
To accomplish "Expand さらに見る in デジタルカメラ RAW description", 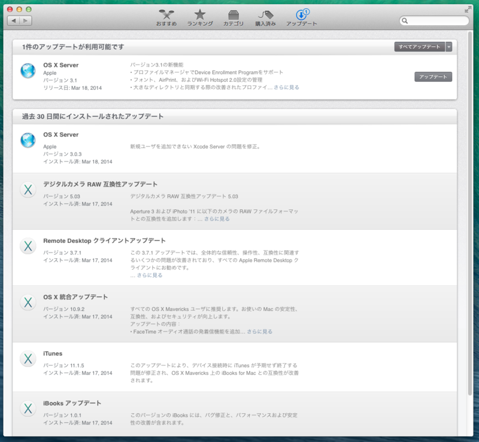I will 217,219.
